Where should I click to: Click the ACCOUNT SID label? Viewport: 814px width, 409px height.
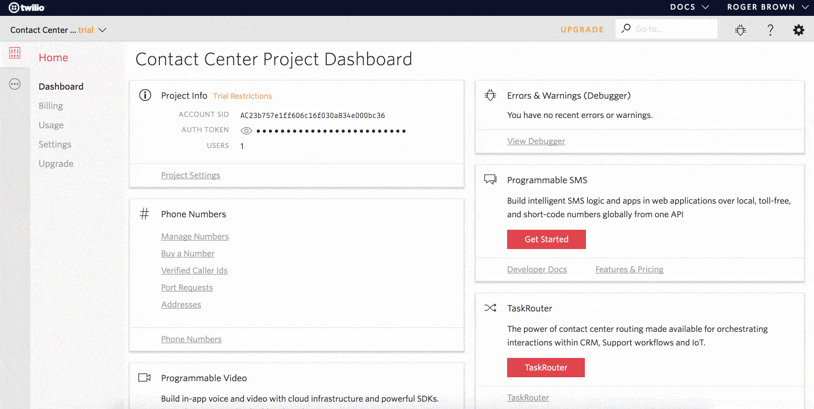[x=204, y=115]
